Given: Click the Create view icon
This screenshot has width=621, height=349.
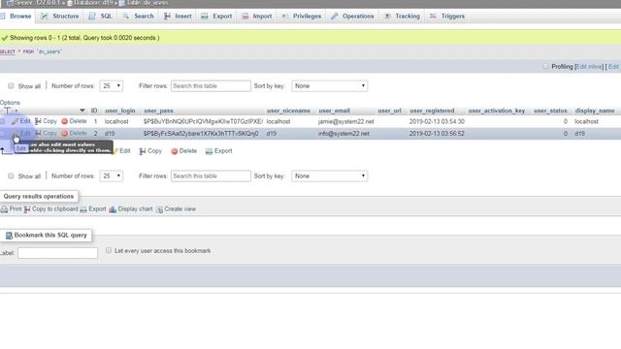Looking at the screenshot, I should (159, 209).
